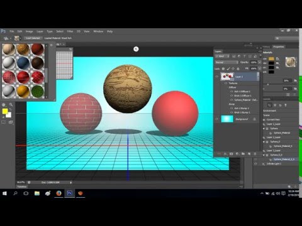Screen dimensions: 302x226
Task: Open the Window menu
Action: click(98, 31)
